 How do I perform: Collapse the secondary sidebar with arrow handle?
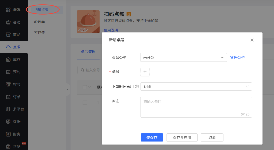(x=68, y=89)
